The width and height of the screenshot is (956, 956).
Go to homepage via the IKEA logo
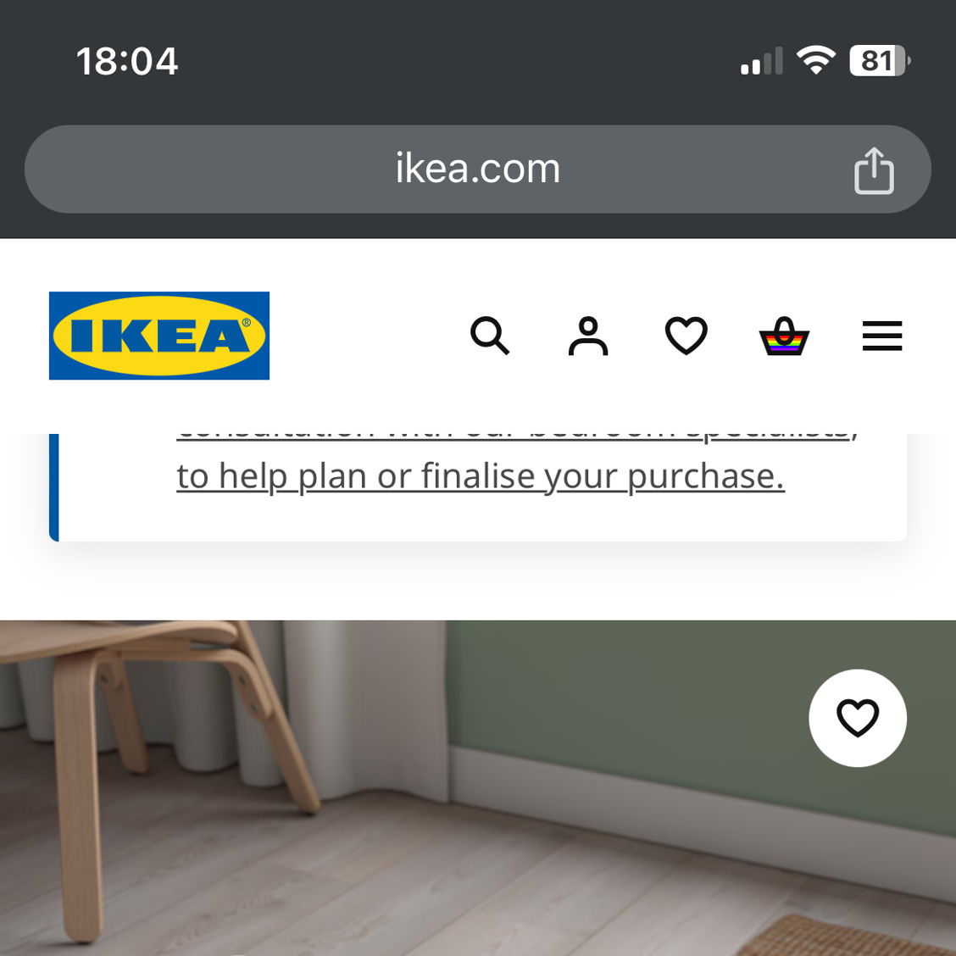tap(159, 336)
